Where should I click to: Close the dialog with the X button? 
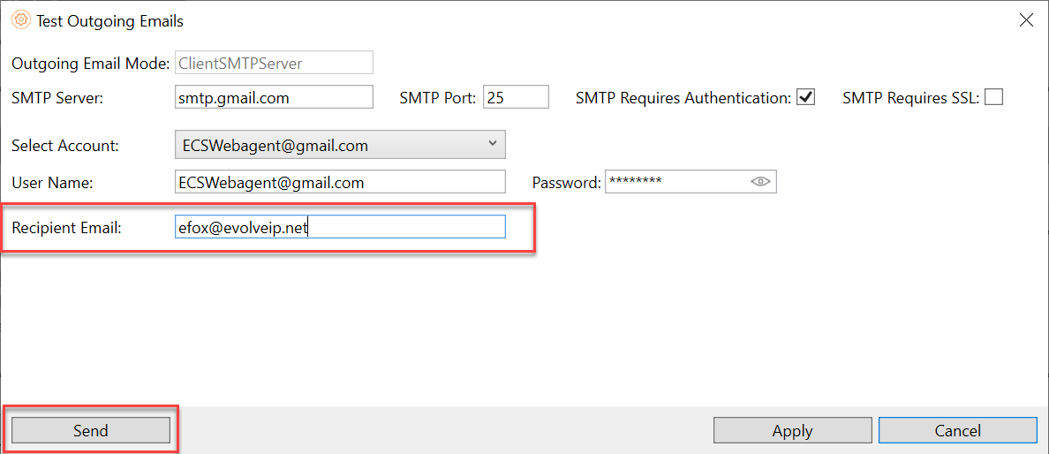[1026, 20]
